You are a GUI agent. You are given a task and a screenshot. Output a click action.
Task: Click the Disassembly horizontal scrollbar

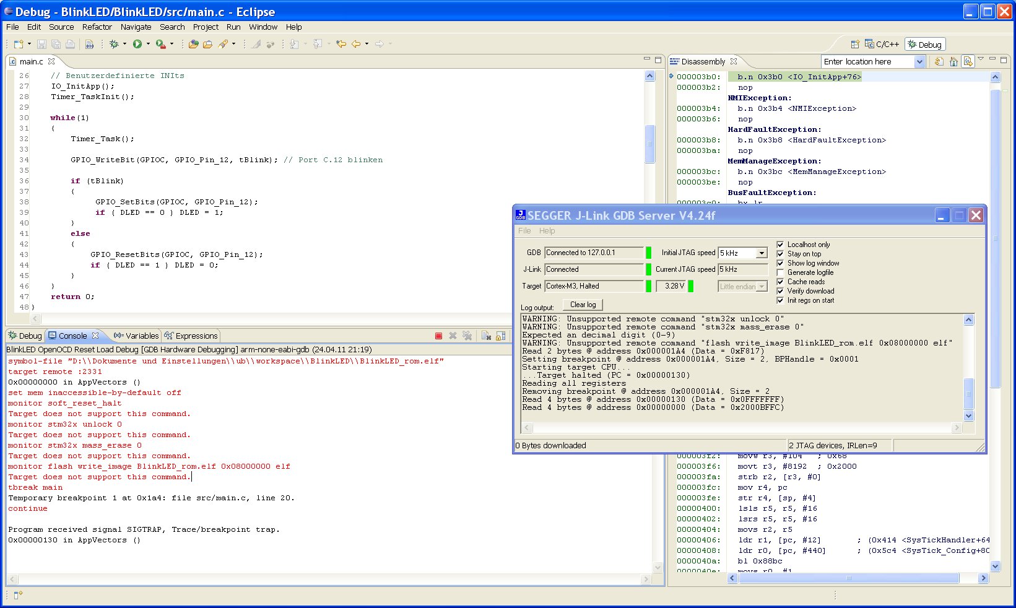pyautogui.click(x=858, y=578)
